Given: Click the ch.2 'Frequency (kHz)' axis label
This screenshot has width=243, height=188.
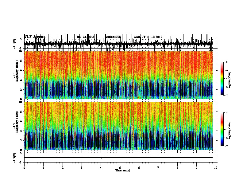Looking at the screenshot, I should click(x=17, y=122).
